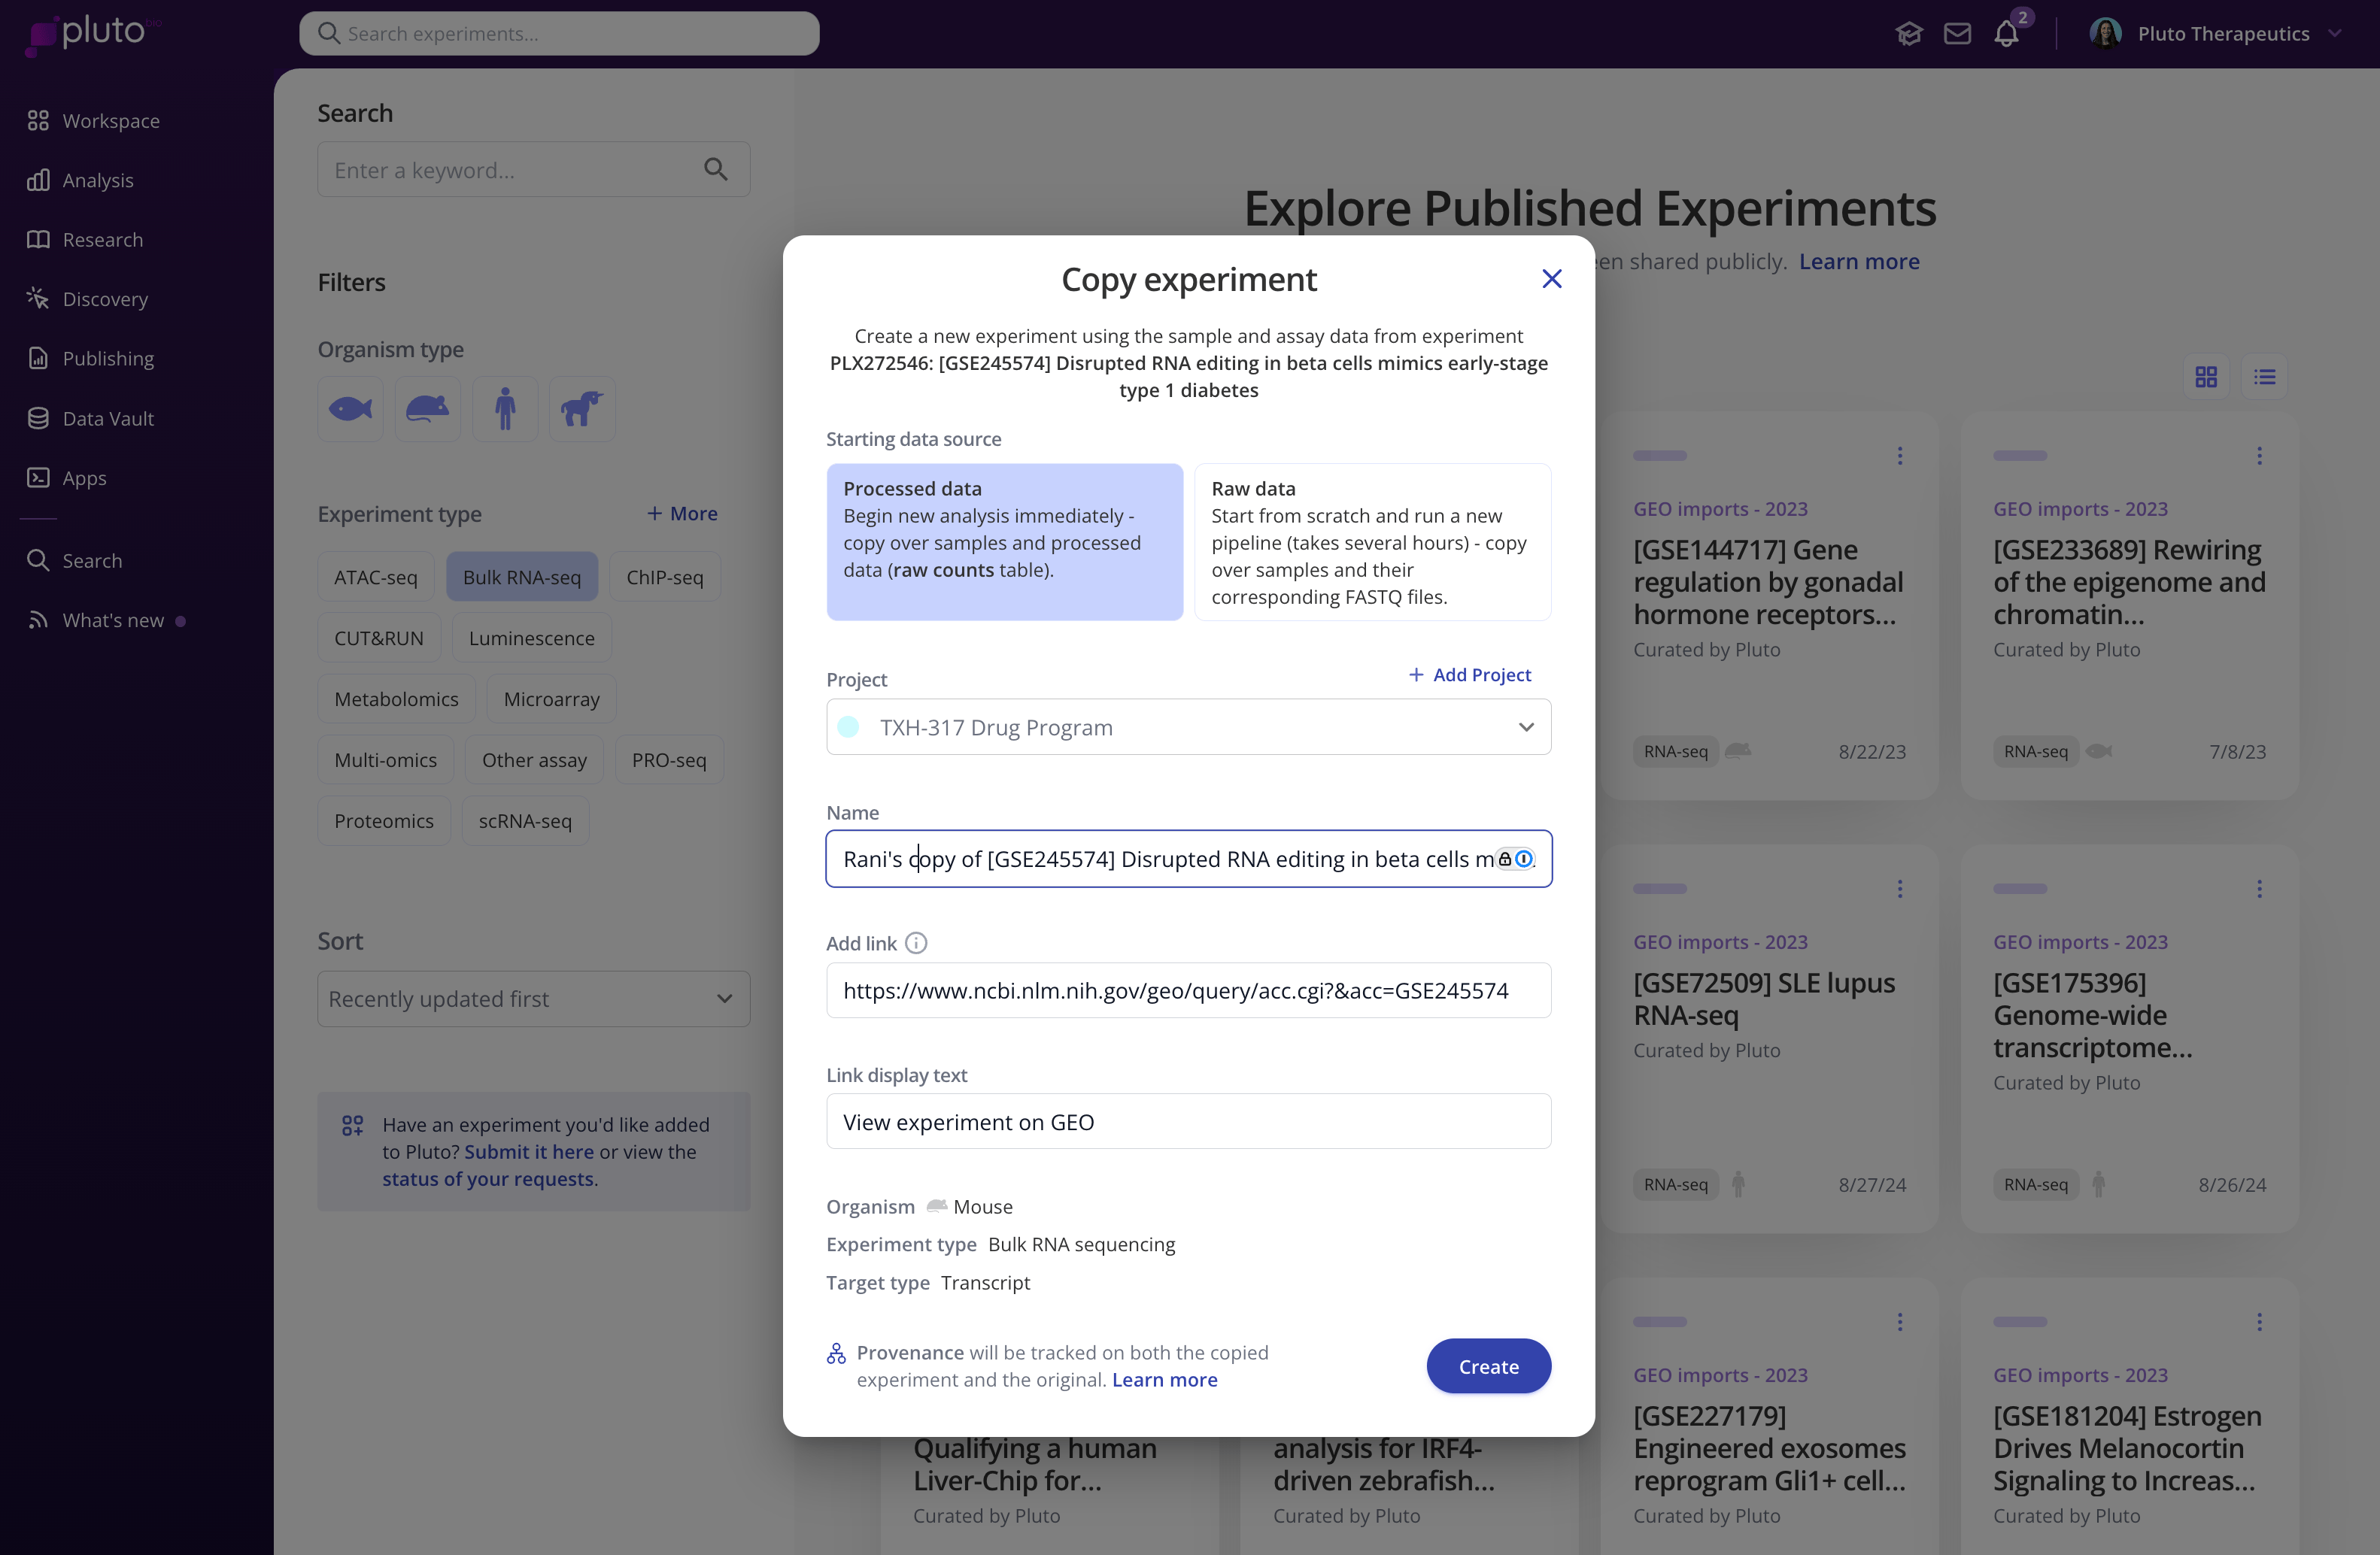The height and width of the screenshot is (1555, 2380).
Task: Click the Create button
Action: [1487, 1365]
